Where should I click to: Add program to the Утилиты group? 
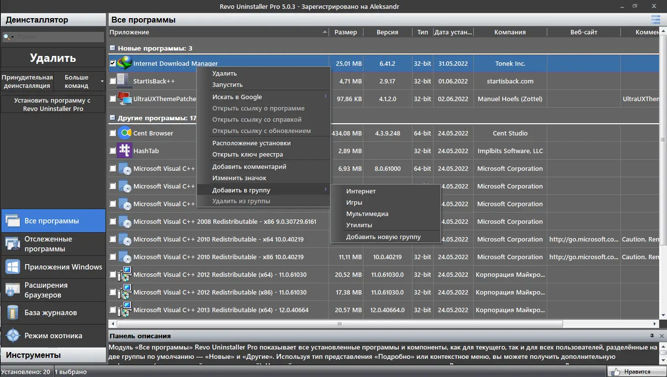(x=385, y=225)
